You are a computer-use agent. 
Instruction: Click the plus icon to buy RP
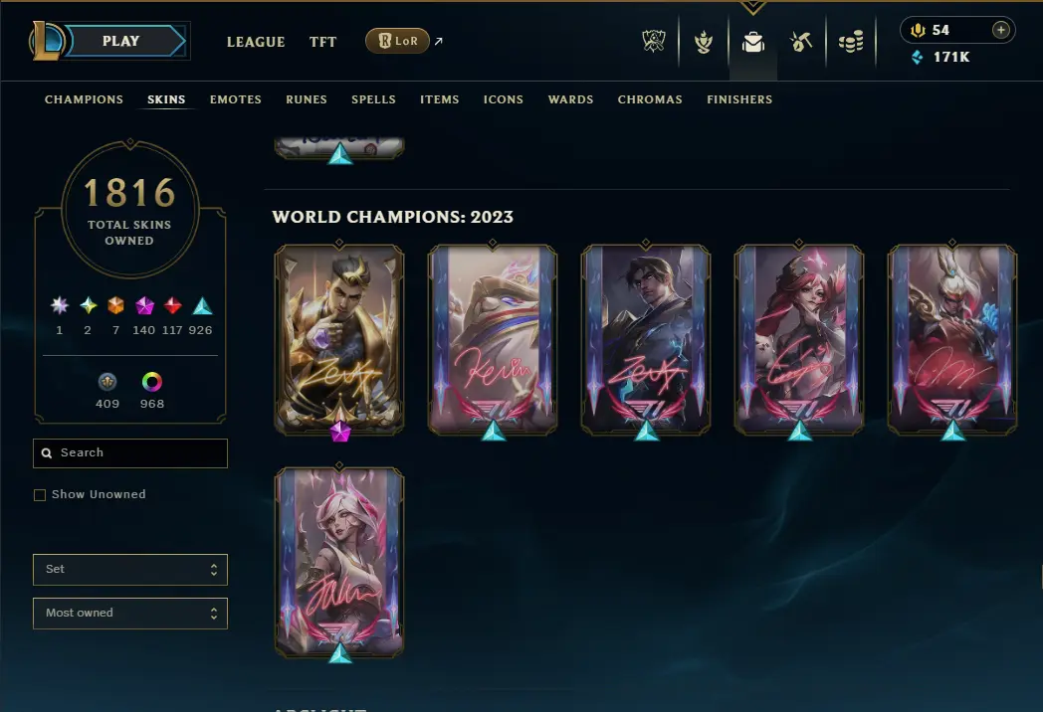[x=1000, y=29]
